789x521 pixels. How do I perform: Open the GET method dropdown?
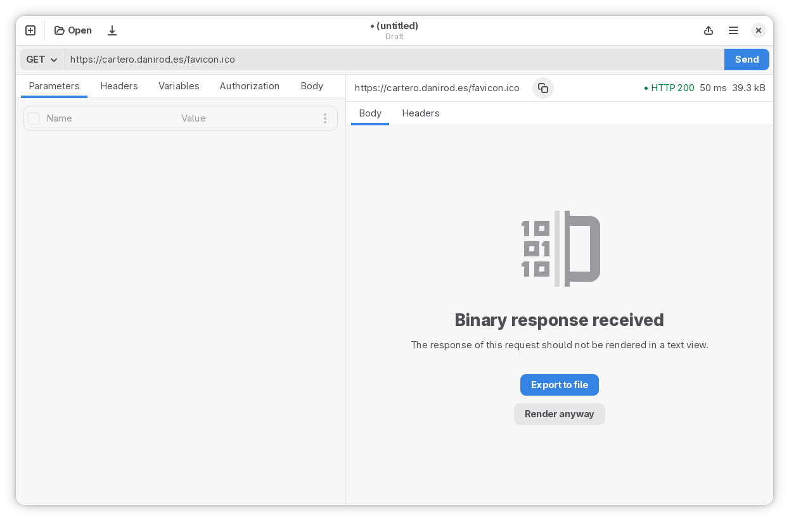[41, 59]
